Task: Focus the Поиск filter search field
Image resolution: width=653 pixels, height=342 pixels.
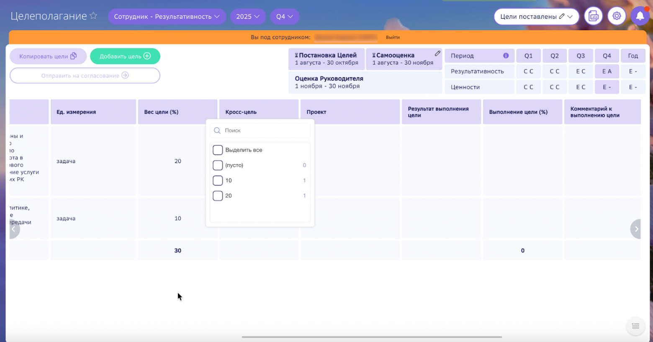Action: (265, 130)
